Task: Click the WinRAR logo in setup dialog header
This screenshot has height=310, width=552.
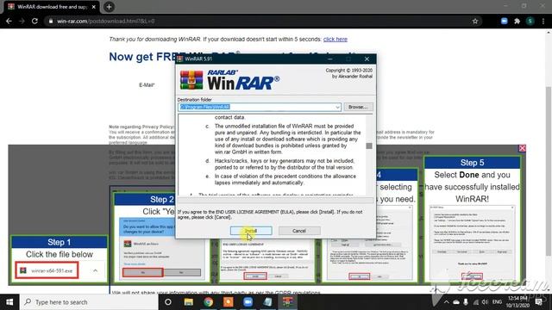Action: [230, 80]
